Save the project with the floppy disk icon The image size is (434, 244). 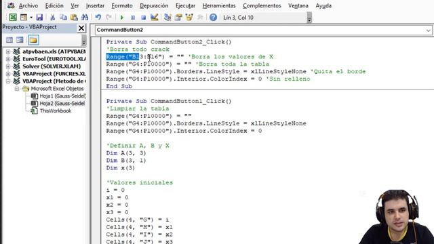click(x=39, y=18)
